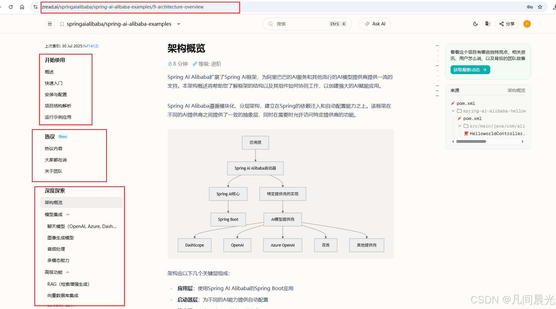
Task: Open the 安装与配置 sidebar page
Action: 56,95
